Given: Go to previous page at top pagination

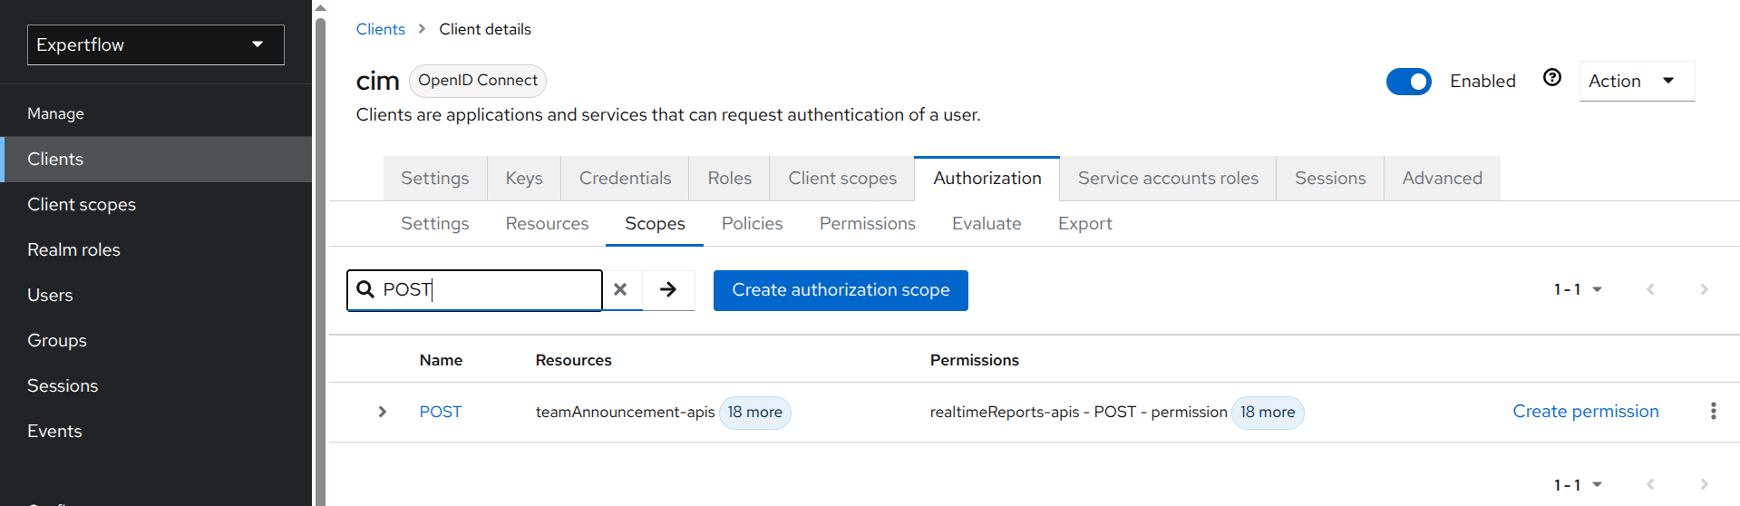Looking at the screenshot, I should 1650,289.
